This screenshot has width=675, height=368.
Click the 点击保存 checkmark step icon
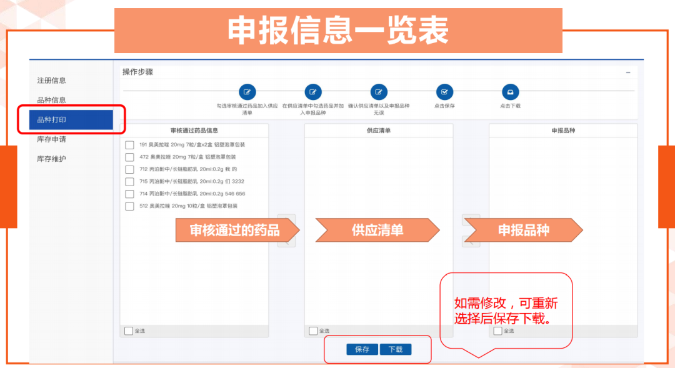point(444,92)
